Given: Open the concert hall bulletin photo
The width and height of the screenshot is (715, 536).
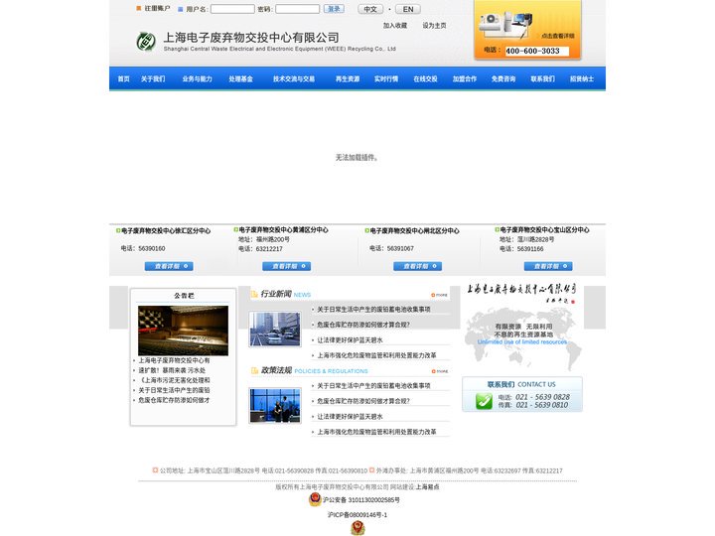Looking at the screenshot, I should click(184, 331).
